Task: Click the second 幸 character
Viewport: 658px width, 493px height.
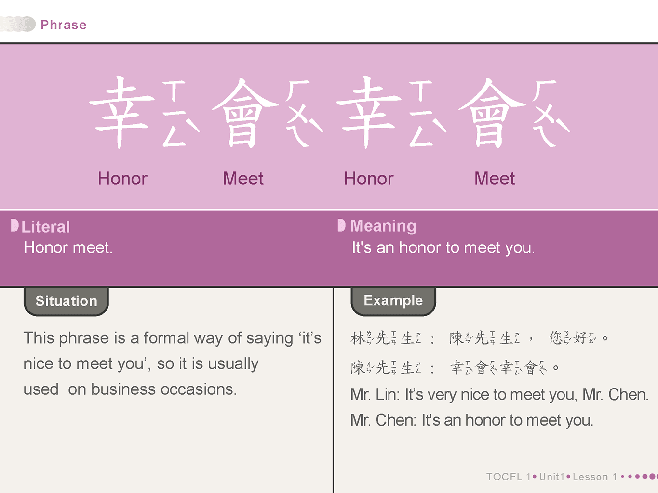Action: coord(369,112)
